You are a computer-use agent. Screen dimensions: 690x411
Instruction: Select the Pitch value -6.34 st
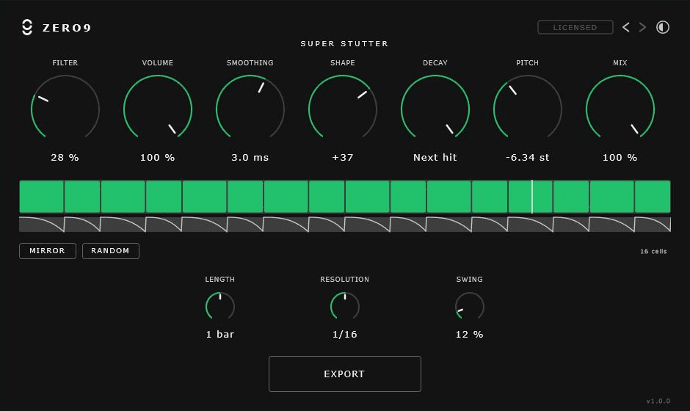[x=527, y=158]
